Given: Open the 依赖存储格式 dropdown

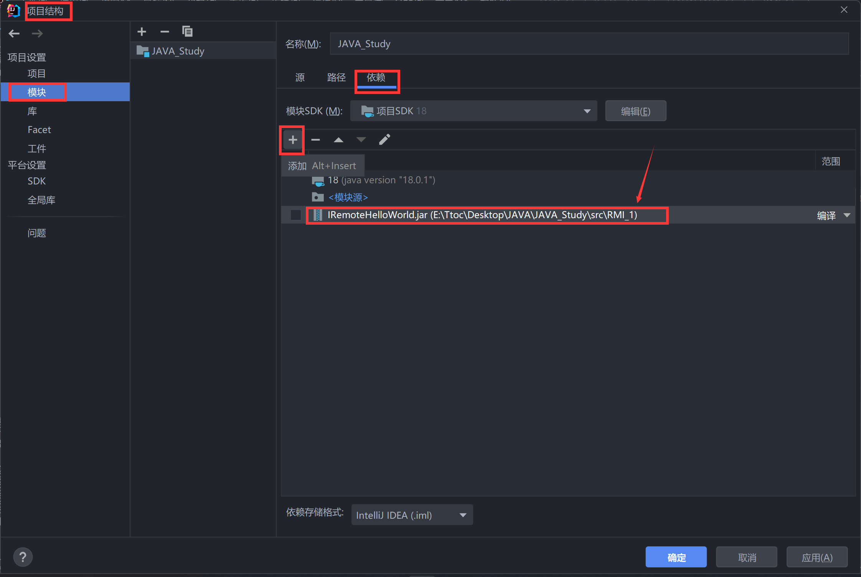Looking at the screenshot, I should point(412,515).
